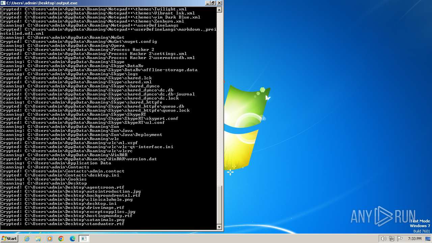Image resolution: width=432 pixels, height=243 pixels.
Task: Open the console window system menu icon
Action: tap(3, 3)
